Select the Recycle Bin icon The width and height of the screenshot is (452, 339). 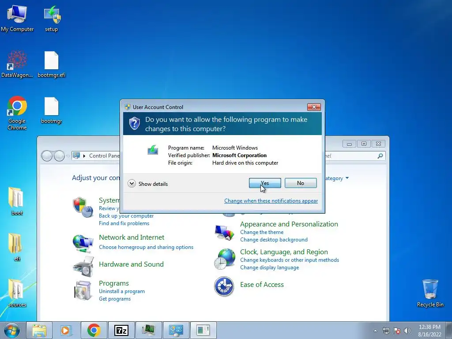tap(430, 293)
